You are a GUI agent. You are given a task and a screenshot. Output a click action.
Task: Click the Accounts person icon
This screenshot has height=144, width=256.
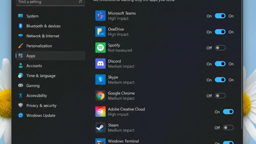21,66
